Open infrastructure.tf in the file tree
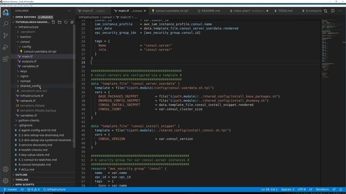 [x=32, y=96]
